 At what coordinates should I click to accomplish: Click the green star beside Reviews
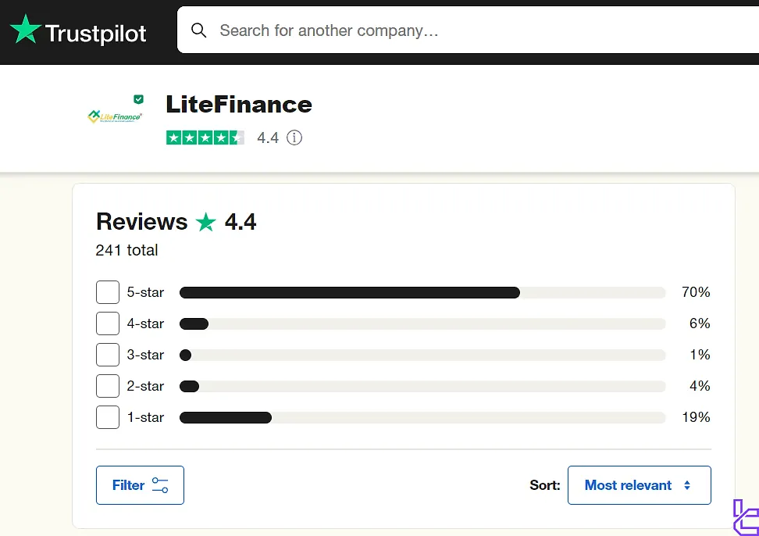point(205,222)
